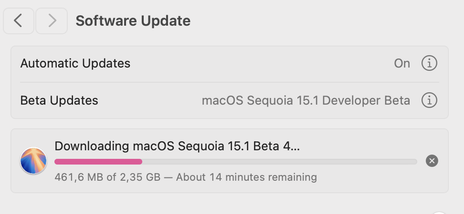
Task: Click the pink filled part of the progress bar
Action: [98, 162]
